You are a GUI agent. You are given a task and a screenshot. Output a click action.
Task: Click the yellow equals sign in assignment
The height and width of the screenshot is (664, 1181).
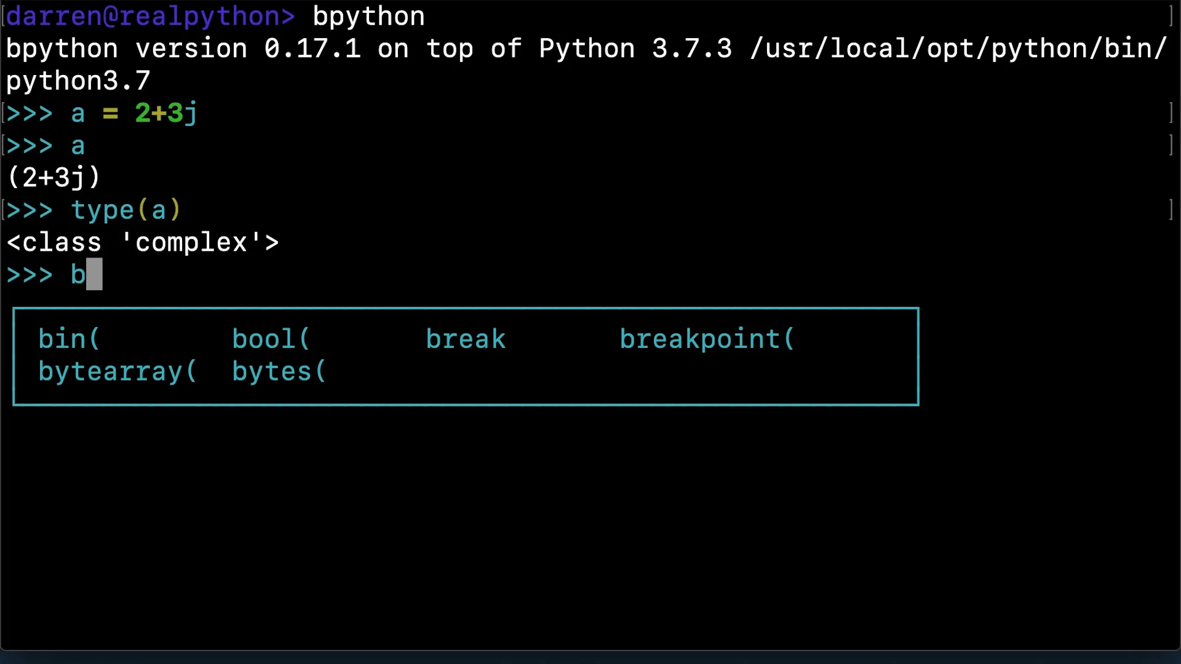110,113
